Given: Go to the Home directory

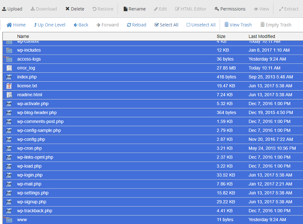Looking at the screenshot, I should coord(16,25).
